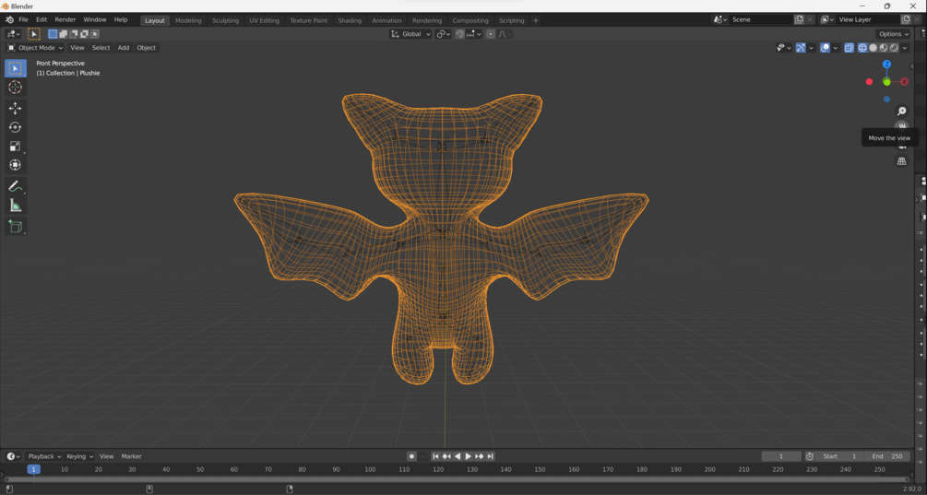This screenshot has height=495, width=927.
Task: Open the gizmo options dropdown arrow
Action: click(811, 48)
